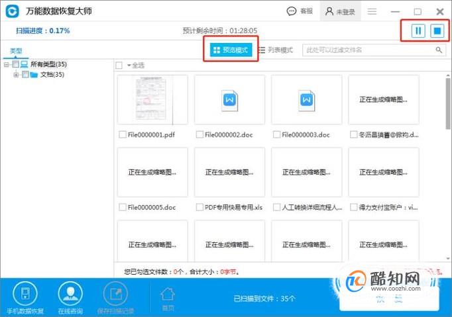Check File0000002.doc checkbox

(x=199, y=134)
